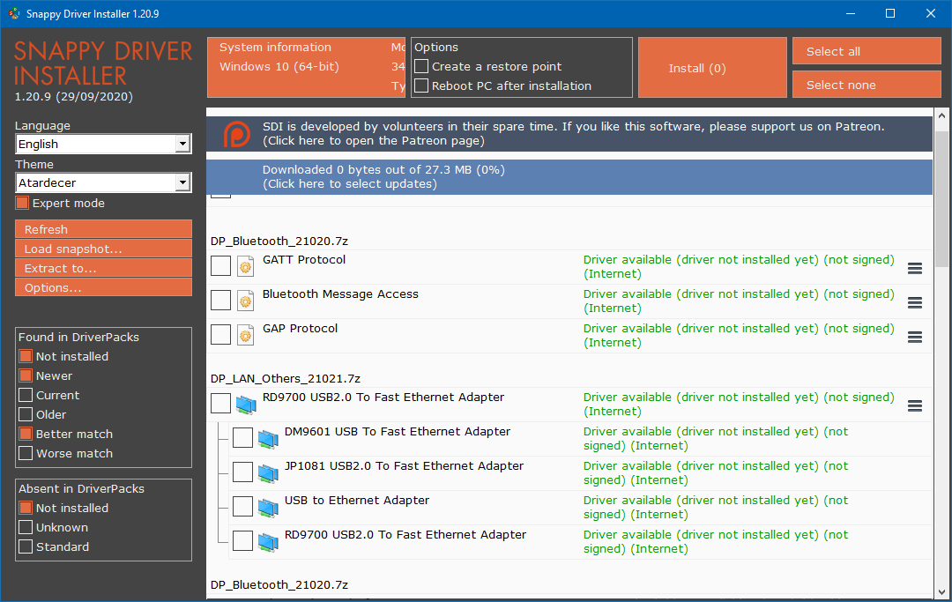Click the vertical scrollbar thumb

(941, 198)
